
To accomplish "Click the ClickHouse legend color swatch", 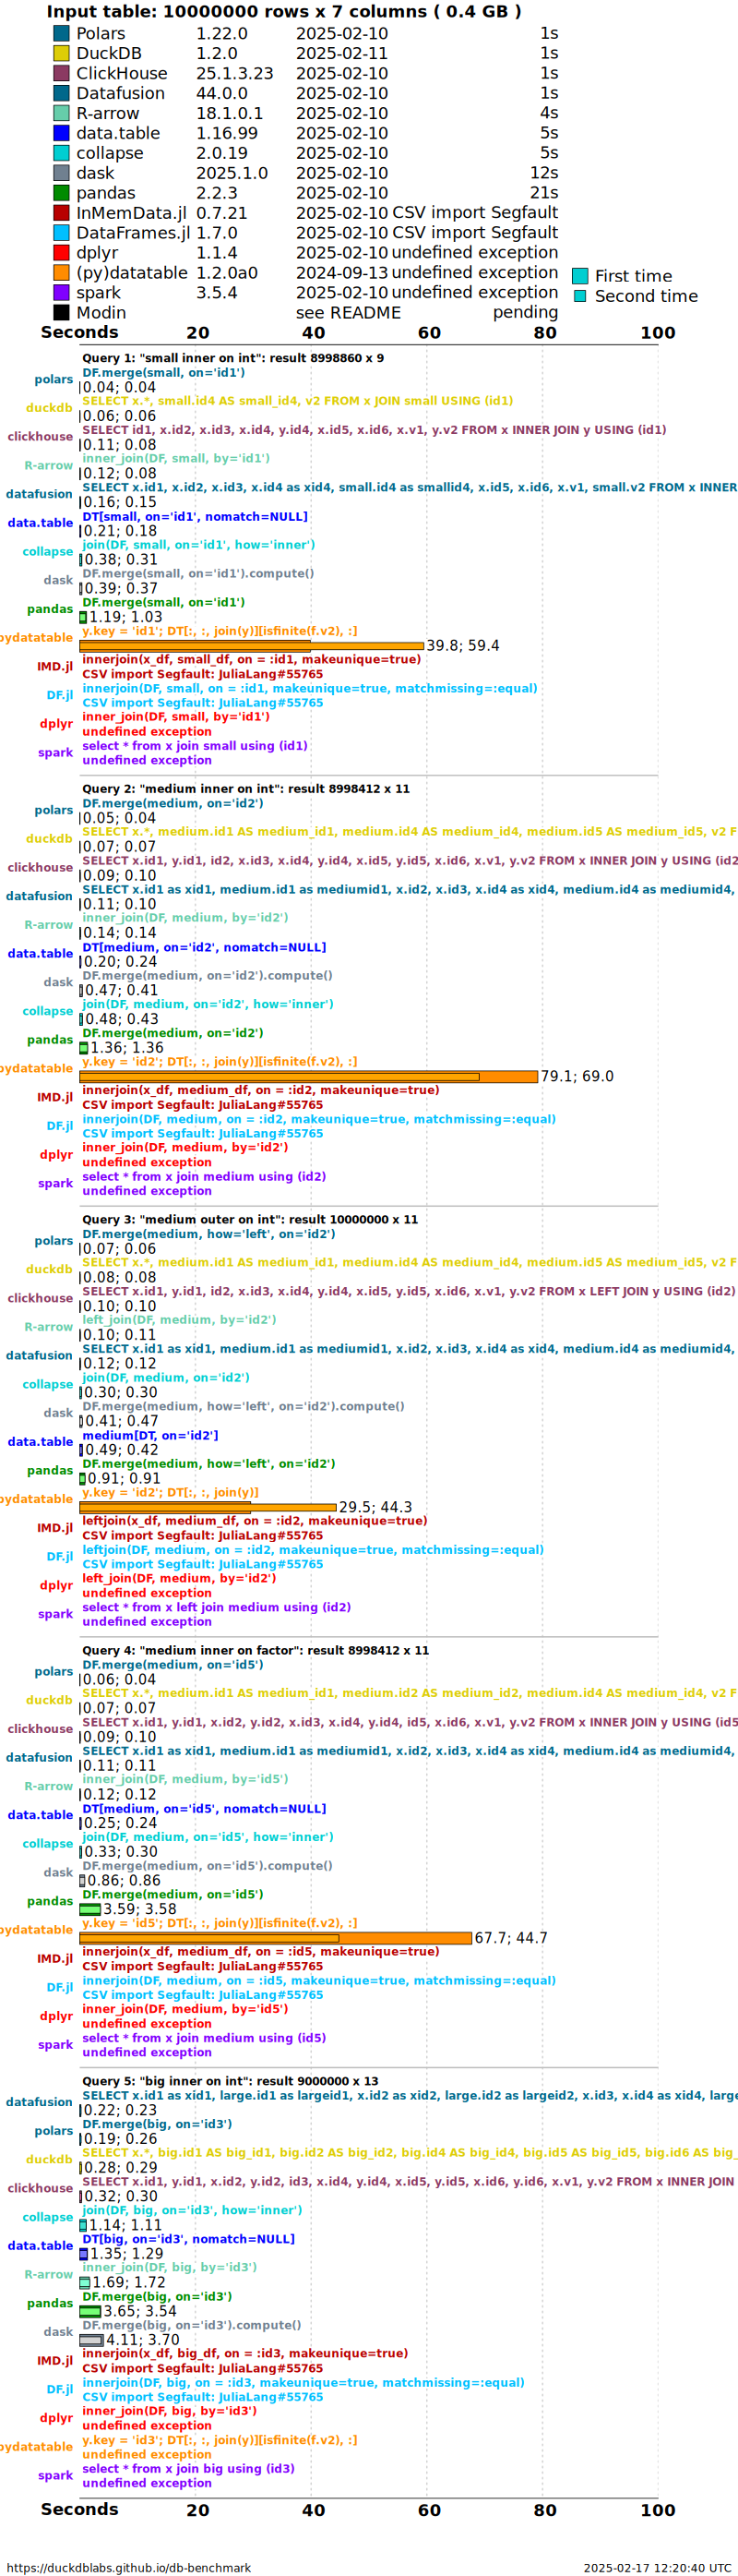I will [61, 73].
